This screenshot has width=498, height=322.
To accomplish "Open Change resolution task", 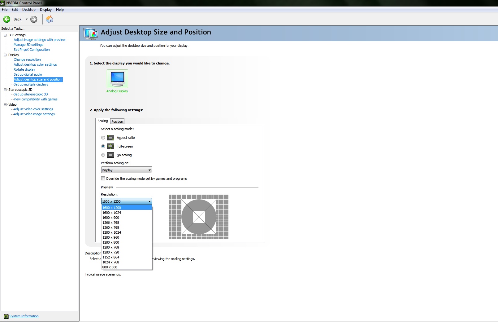I will 27,60.
